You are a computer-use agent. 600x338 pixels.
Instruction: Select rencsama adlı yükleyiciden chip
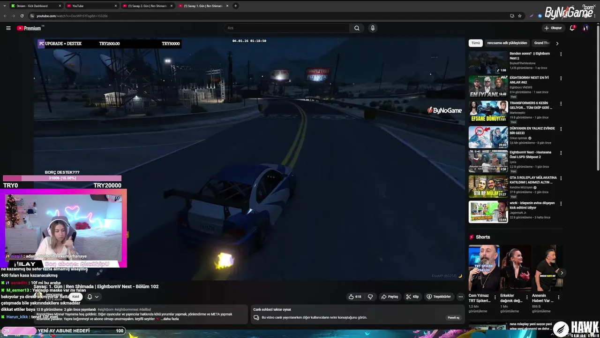point(507,43)
